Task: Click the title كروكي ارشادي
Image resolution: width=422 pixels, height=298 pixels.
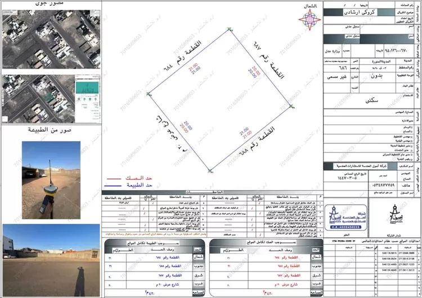Action: tap(360, 12)
